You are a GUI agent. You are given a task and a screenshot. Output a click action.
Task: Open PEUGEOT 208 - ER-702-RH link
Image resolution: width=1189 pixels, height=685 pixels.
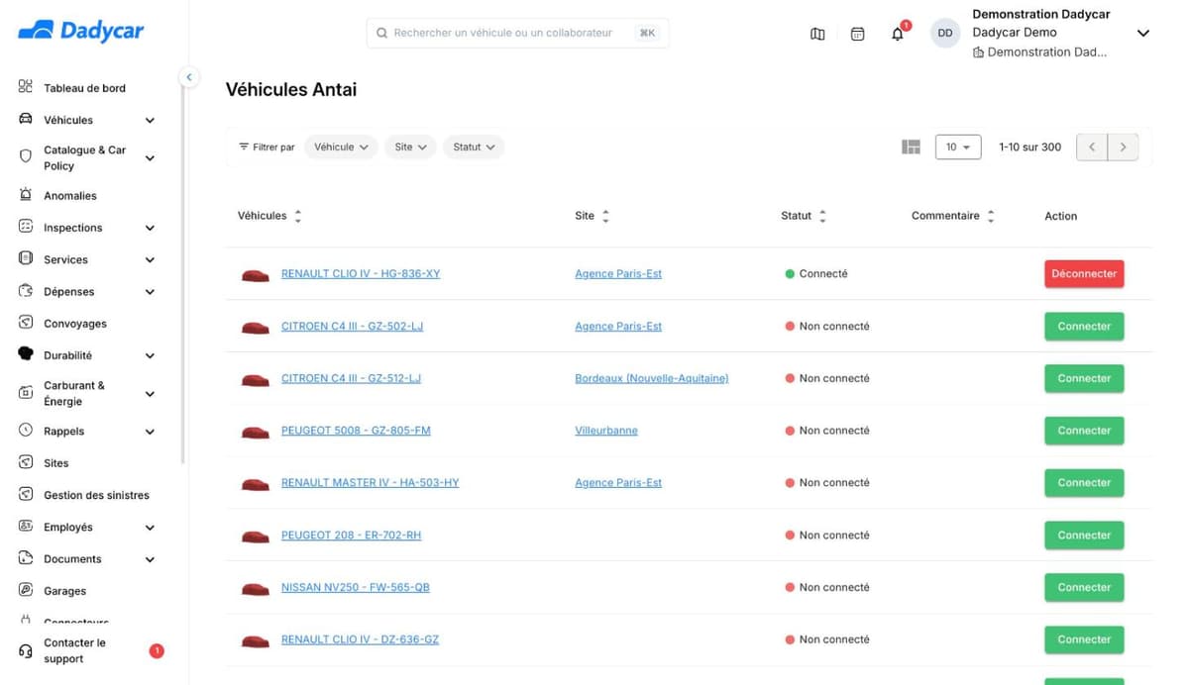click(351, 536)
